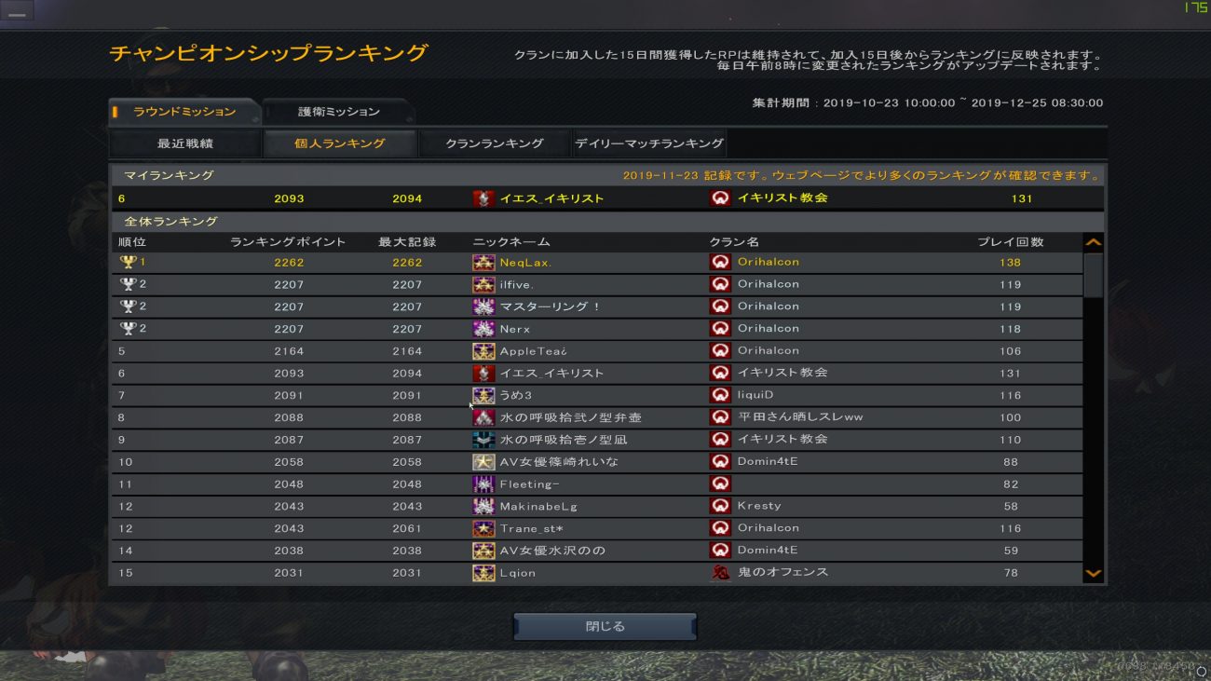Click clan emblem next to 鬼のオフェンス
This screenshot has width=1211, height=681.
pos(720,573)
